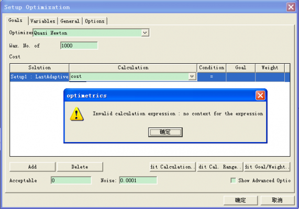Expand the cost calculation dropdown arrow
Screen dimensions: 299x209
(x=192, y=76)
